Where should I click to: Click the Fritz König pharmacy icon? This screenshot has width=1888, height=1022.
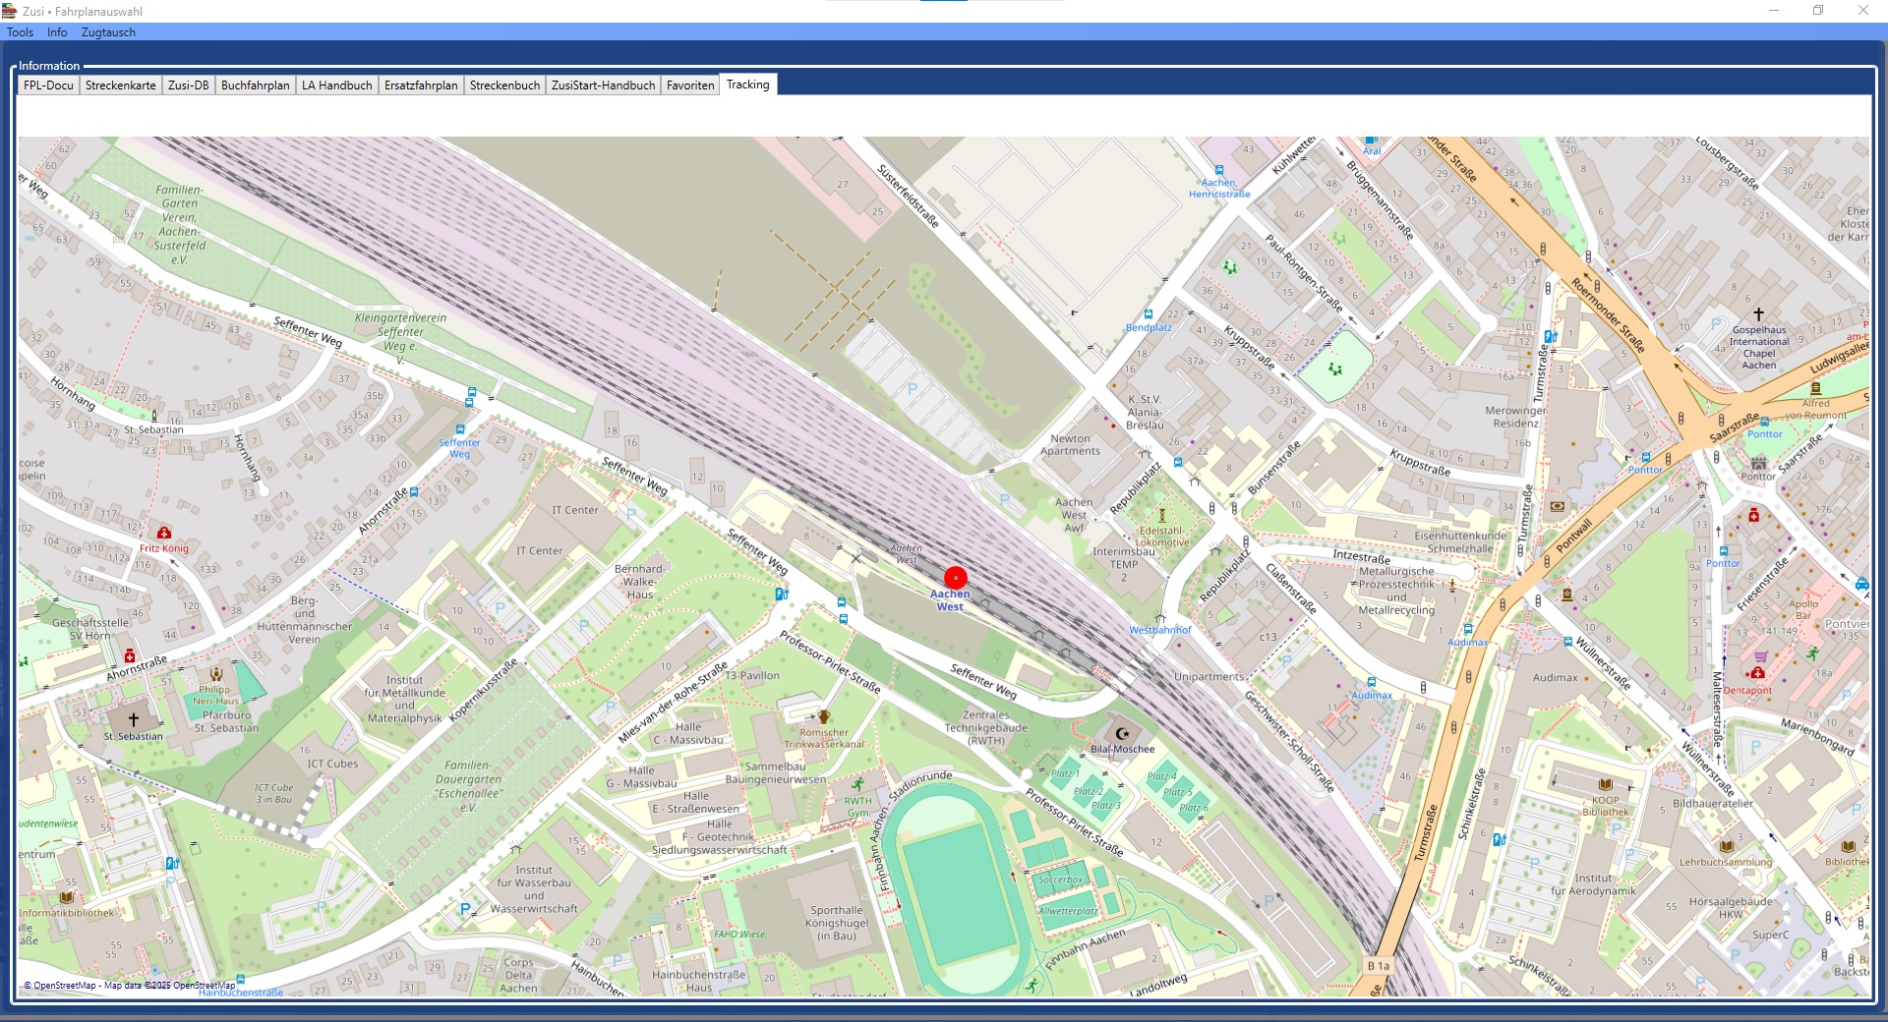[x=164, y=534]
